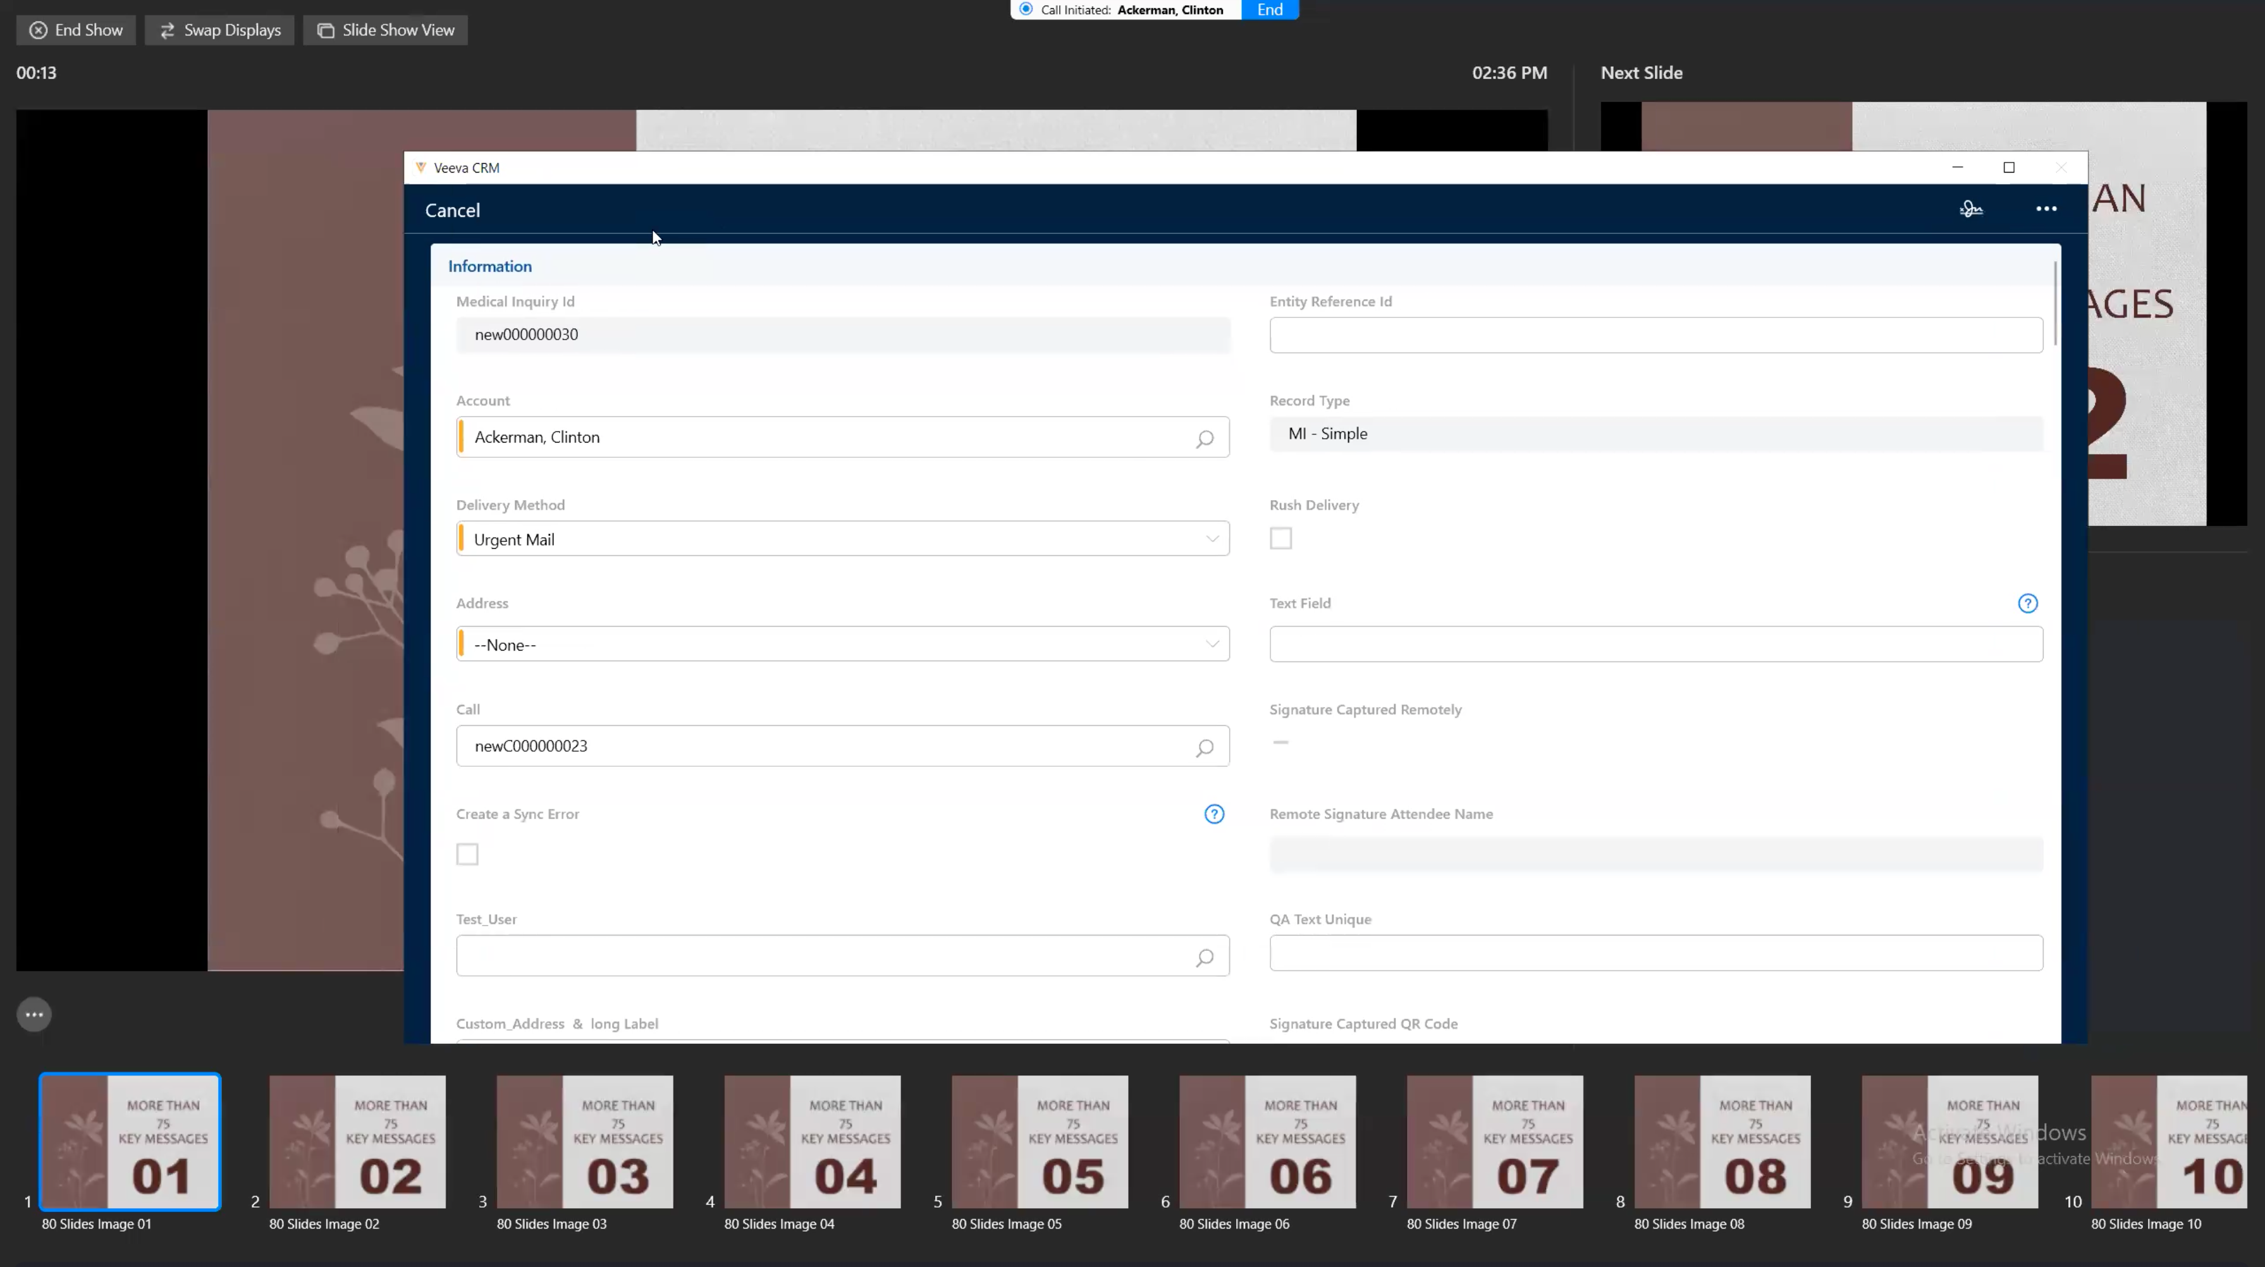This screenshot has height=1267, width=2265.
Task: Cancel the medical inquiry form
Action: click(x=452, y=211)
